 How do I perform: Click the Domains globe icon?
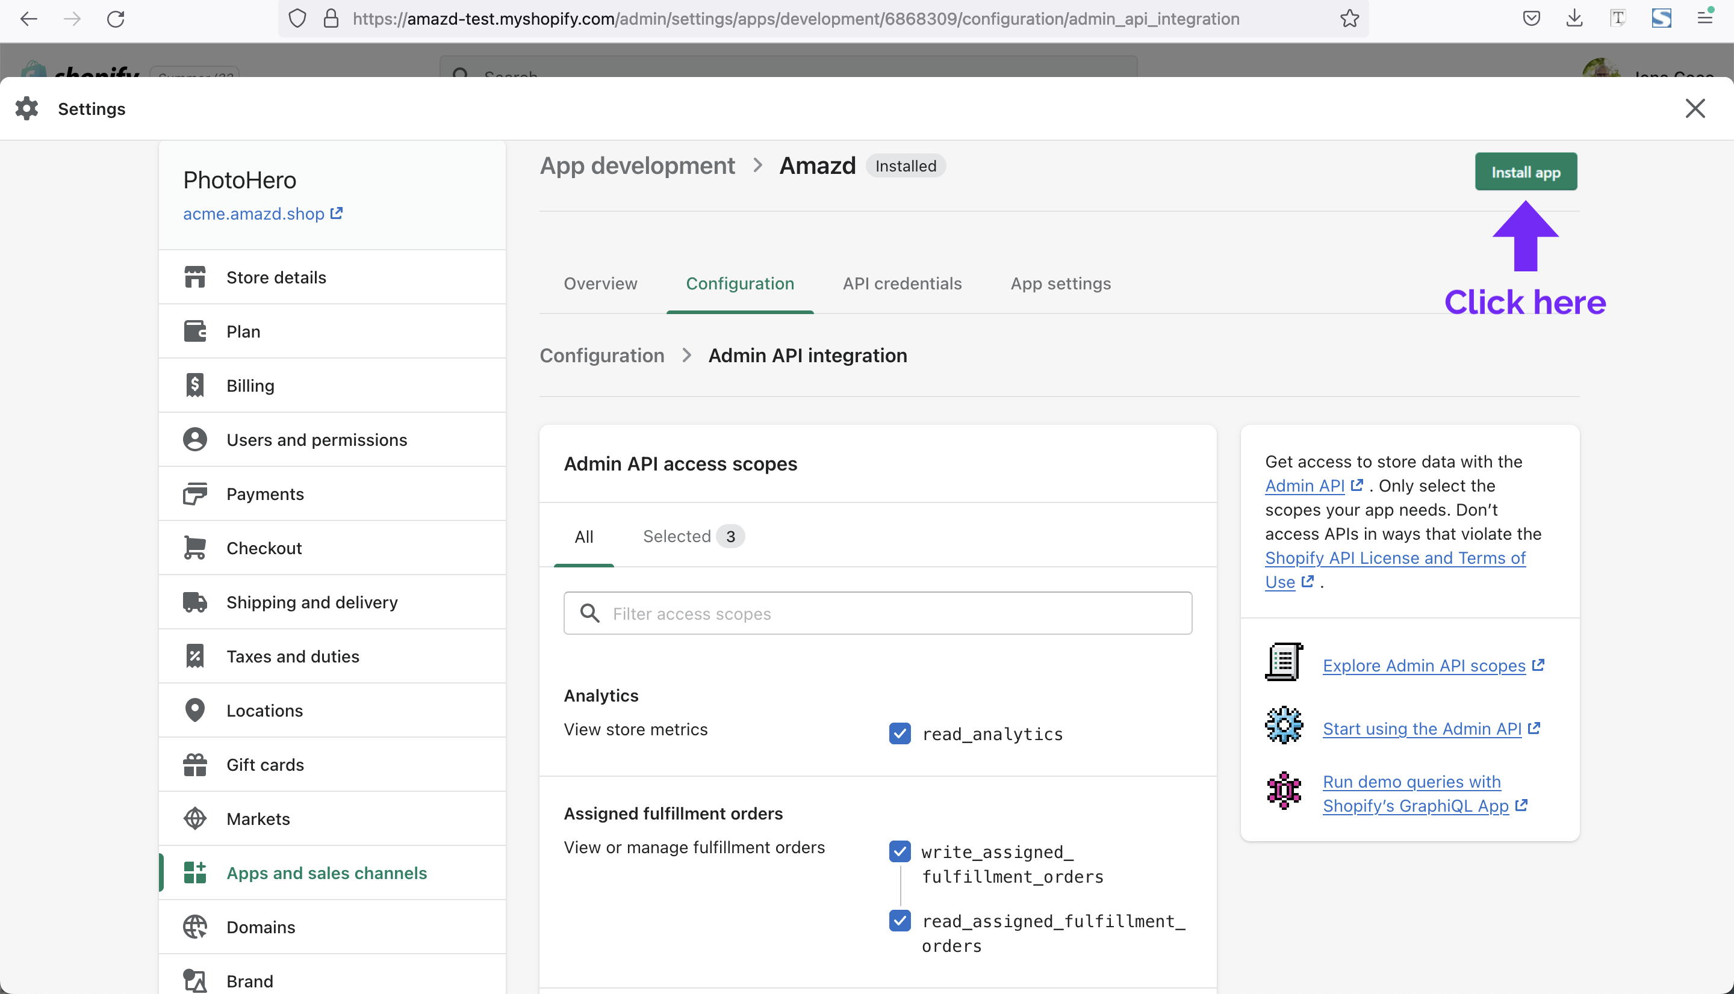click(194, 927)
